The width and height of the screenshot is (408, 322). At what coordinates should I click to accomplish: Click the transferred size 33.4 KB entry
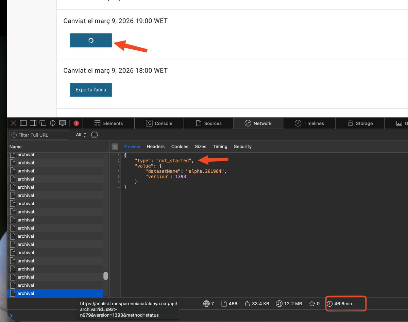(x=257, y=303)
